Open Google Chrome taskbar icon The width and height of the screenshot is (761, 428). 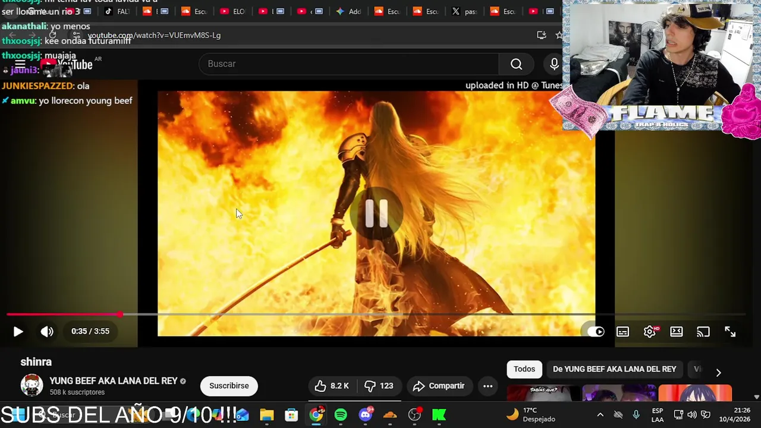pos(316,415)
